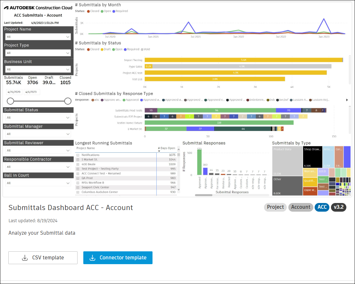Click the Product Data treemap tile

coord(287,161)
